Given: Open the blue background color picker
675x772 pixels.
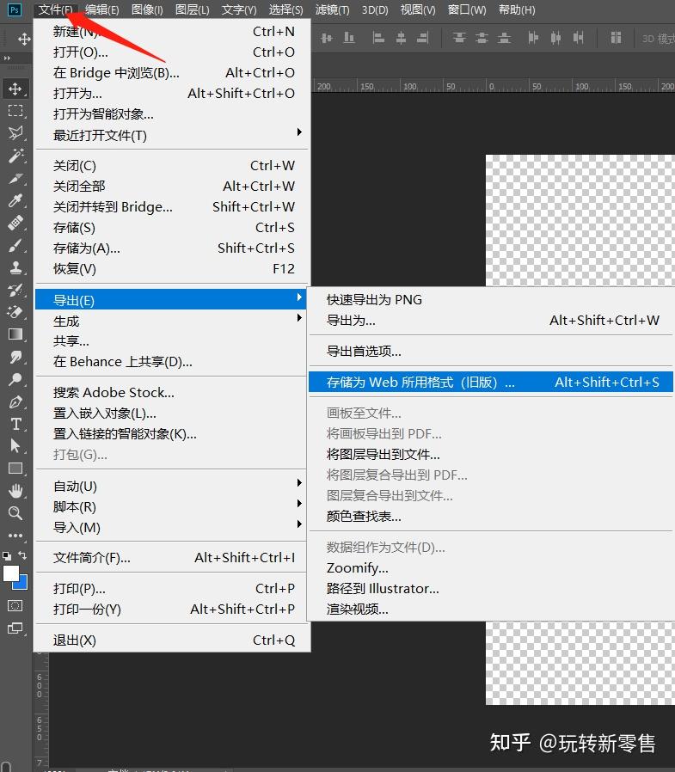Looking at the screenshot, I should [22, 585].
